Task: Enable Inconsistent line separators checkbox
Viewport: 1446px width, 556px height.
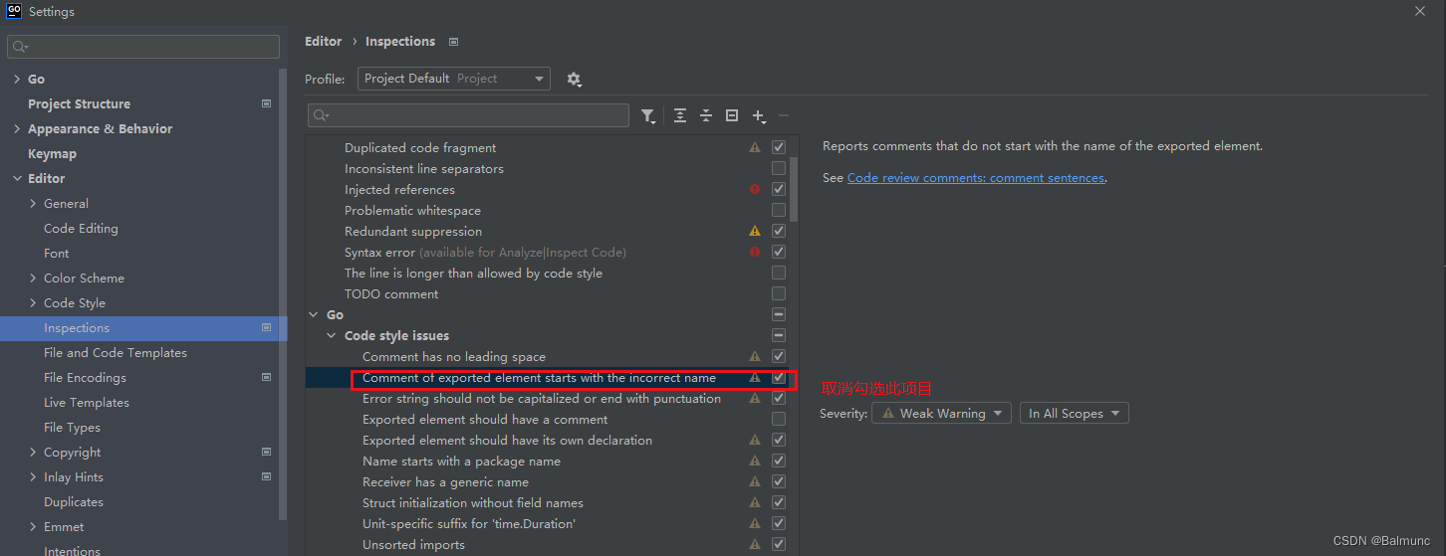Action: coord(779,168)
